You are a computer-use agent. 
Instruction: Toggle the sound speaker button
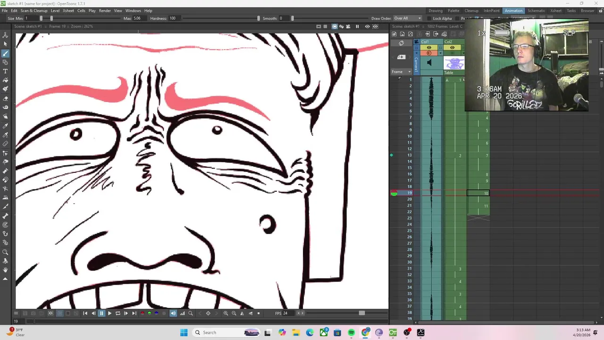click(x=173, y=313)
